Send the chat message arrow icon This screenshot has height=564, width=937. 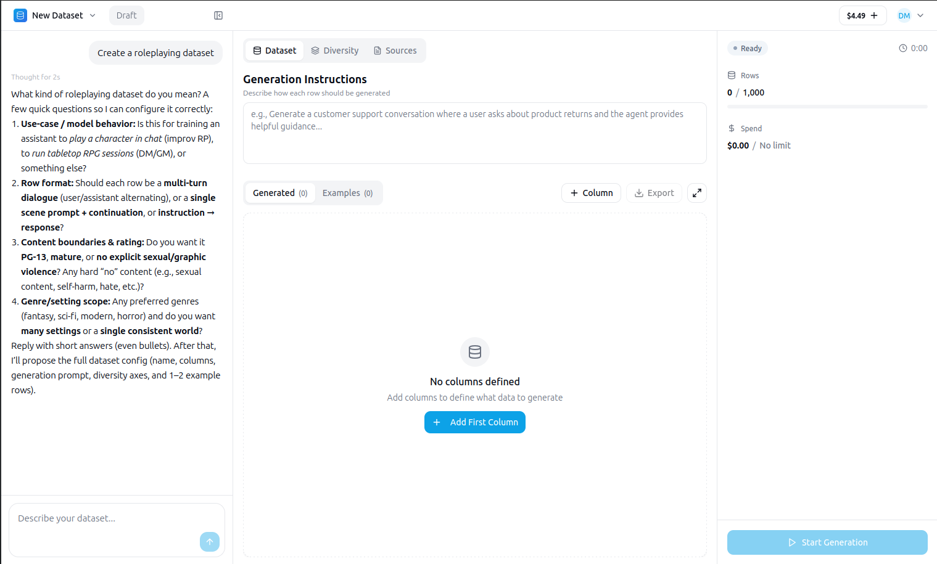pos(209,541)
